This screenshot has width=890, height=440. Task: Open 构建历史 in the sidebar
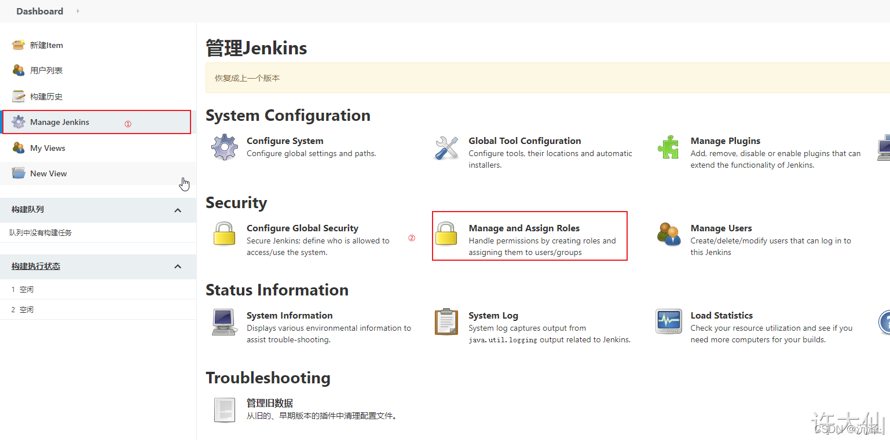point(46,97)
